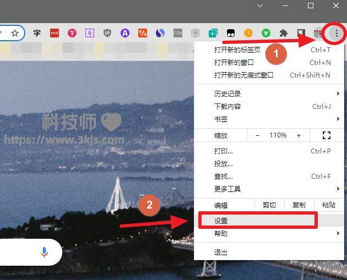Click the green V extension icon
347x280 pixels.
point(266,33)
